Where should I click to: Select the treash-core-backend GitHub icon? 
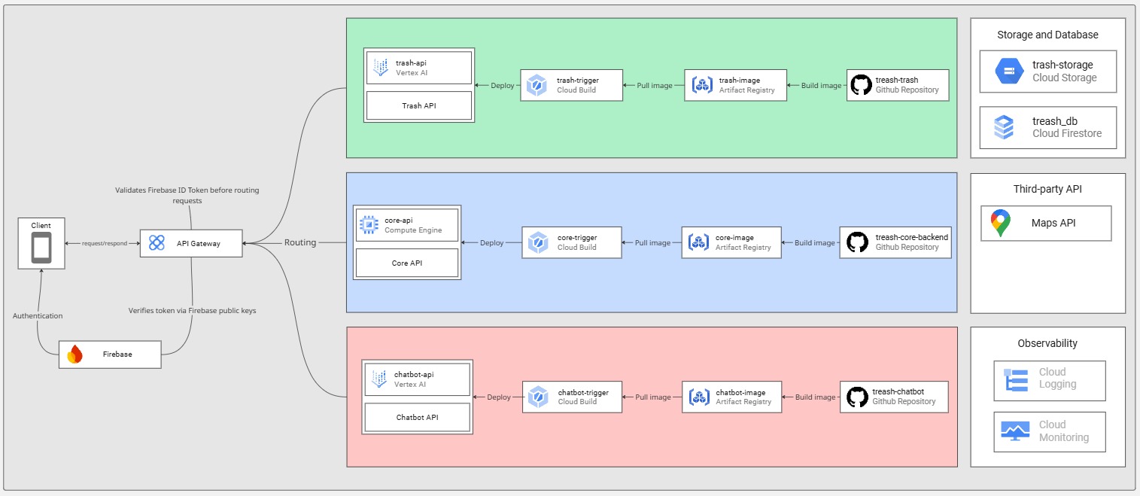pyautogui.click(x=857, y=242)
